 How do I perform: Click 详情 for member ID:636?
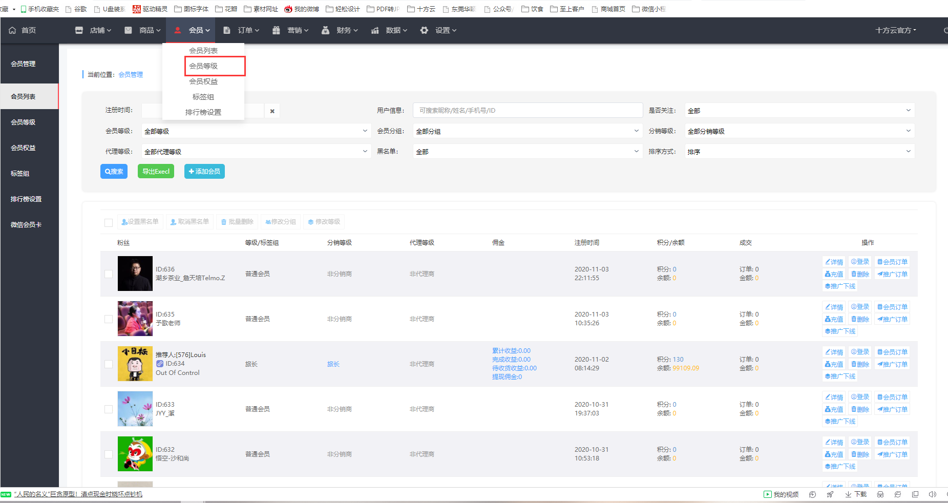[834, 262]
